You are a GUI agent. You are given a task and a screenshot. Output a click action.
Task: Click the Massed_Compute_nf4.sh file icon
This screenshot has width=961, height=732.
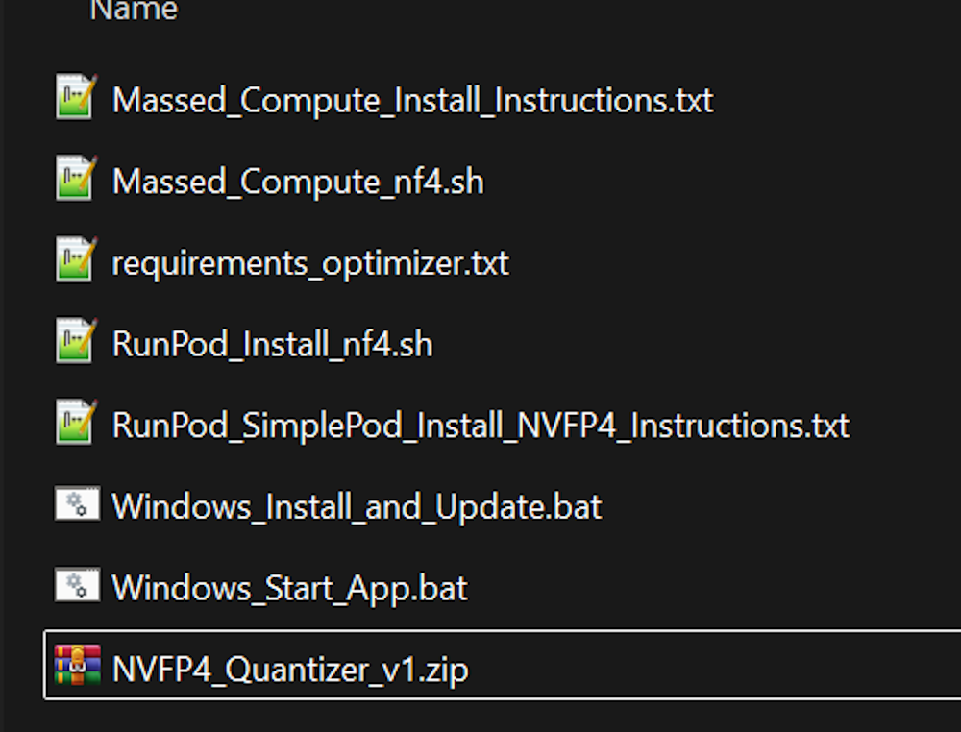[76, 178]
